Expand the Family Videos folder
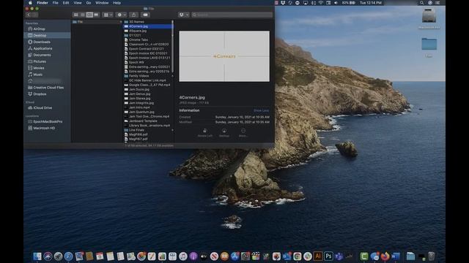Image resolution: width=469 pixels, height=263 pixels. tap(173, 76)
